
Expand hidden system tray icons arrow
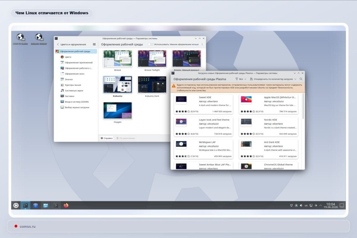(x=320, y=205)
